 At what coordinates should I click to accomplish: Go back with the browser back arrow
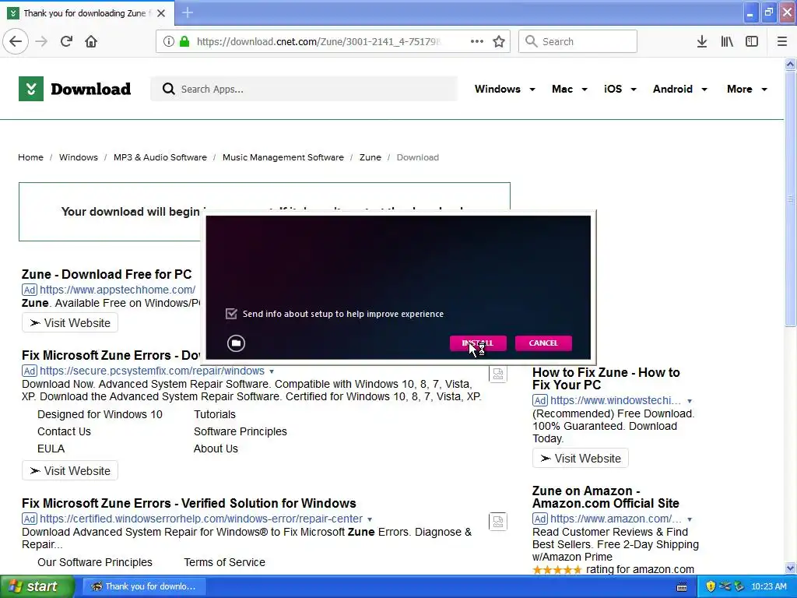pos(16,41)
